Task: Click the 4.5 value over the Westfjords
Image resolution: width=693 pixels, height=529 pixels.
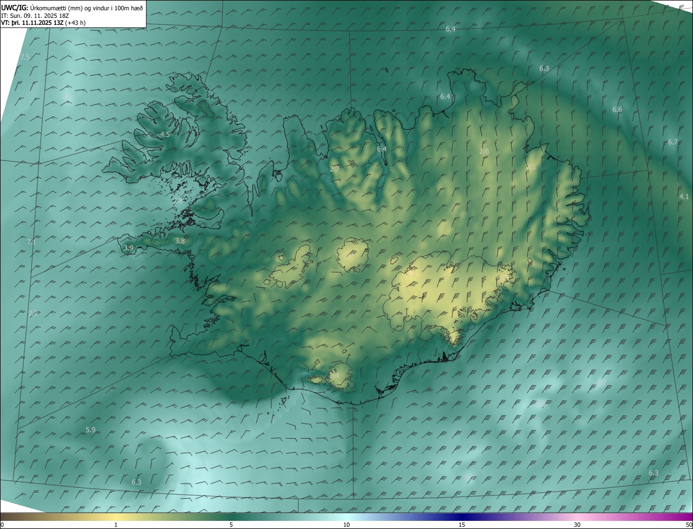Action: point(165,135)
